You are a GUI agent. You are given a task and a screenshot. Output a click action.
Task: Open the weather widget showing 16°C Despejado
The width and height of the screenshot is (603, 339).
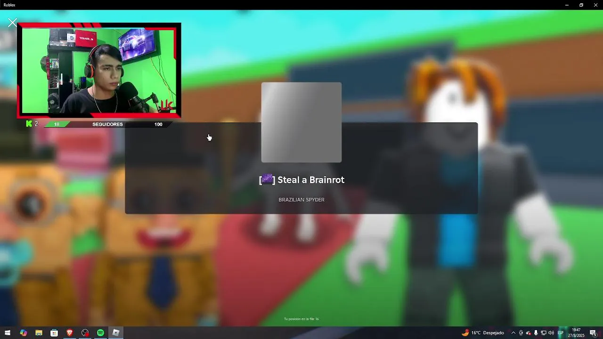pos(482,333)
